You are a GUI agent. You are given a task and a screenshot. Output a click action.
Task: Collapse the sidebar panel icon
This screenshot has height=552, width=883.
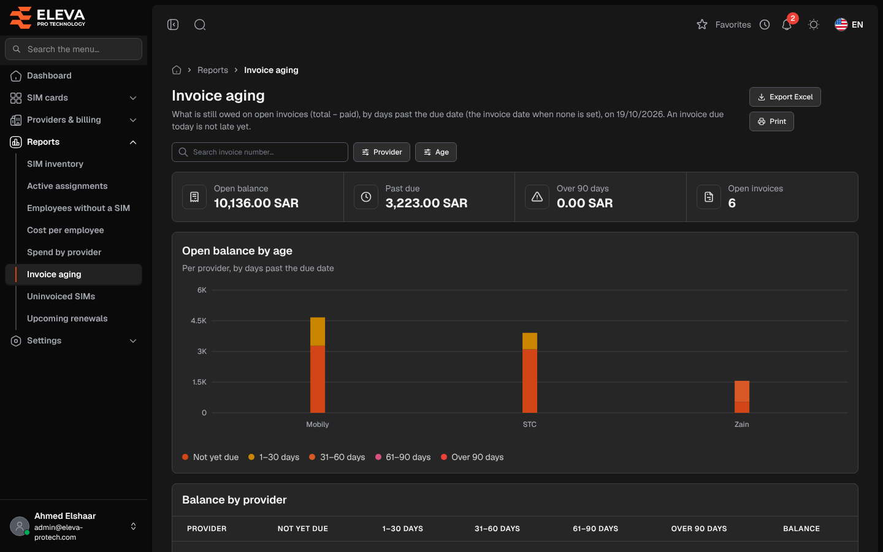pyautogui.click(x=173, y=25)
